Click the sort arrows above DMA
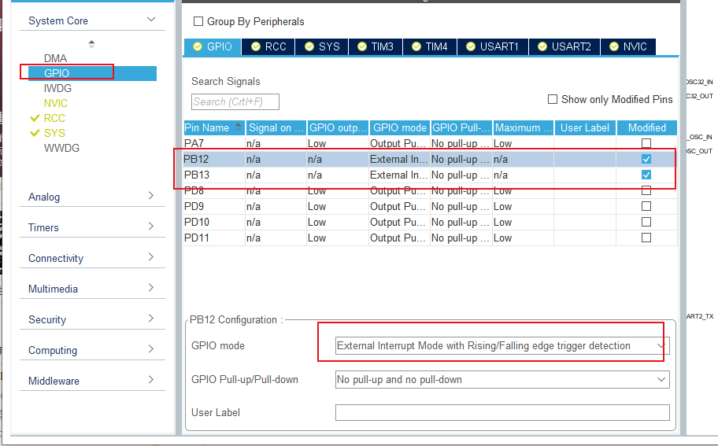The image size is (718, 446). (91, 44)
